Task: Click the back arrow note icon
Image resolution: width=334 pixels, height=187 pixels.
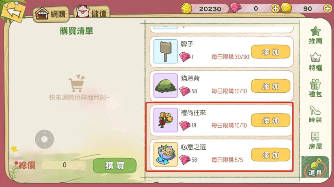Action: [13, 12]
